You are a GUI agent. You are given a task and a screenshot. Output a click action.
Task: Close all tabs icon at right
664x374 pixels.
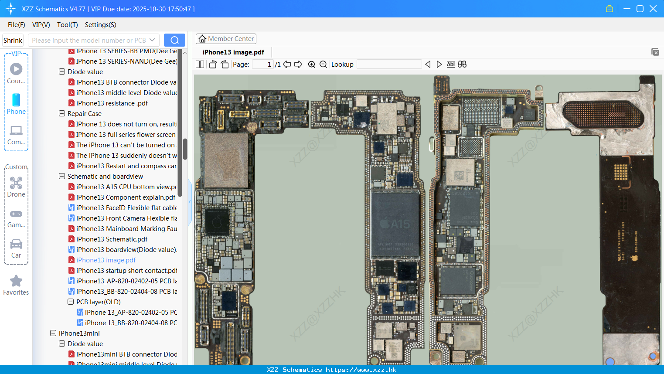(655, 52)
